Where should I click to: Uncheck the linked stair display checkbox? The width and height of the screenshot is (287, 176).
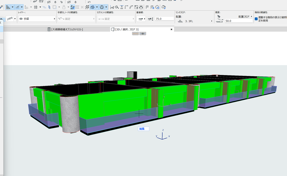click(256, 19)
